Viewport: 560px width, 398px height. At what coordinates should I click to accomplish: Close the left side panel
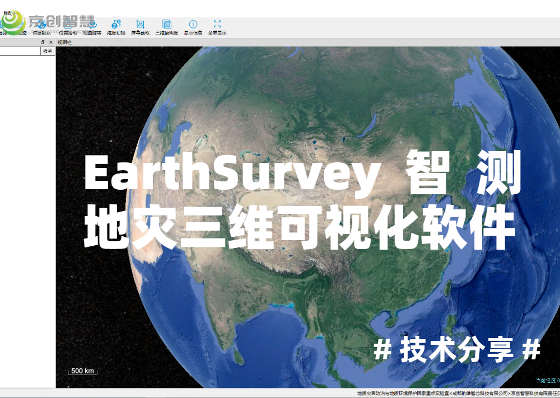(51, 42)
